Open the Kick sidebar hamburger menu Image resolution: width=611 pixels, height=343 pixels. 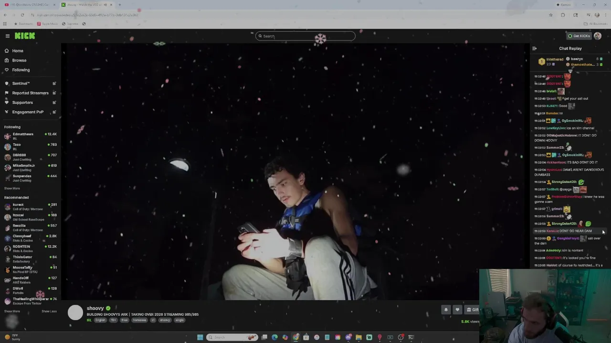click(7, 36)
